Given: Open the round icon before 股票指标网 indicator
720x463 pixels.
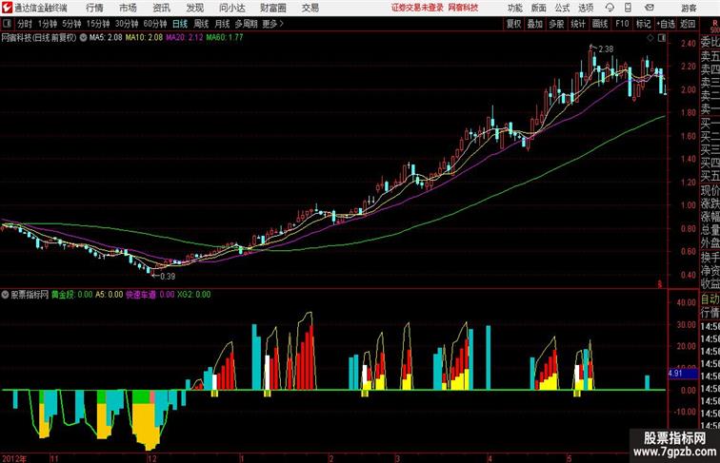Looking at the screenshot, I should pos(6,295).
